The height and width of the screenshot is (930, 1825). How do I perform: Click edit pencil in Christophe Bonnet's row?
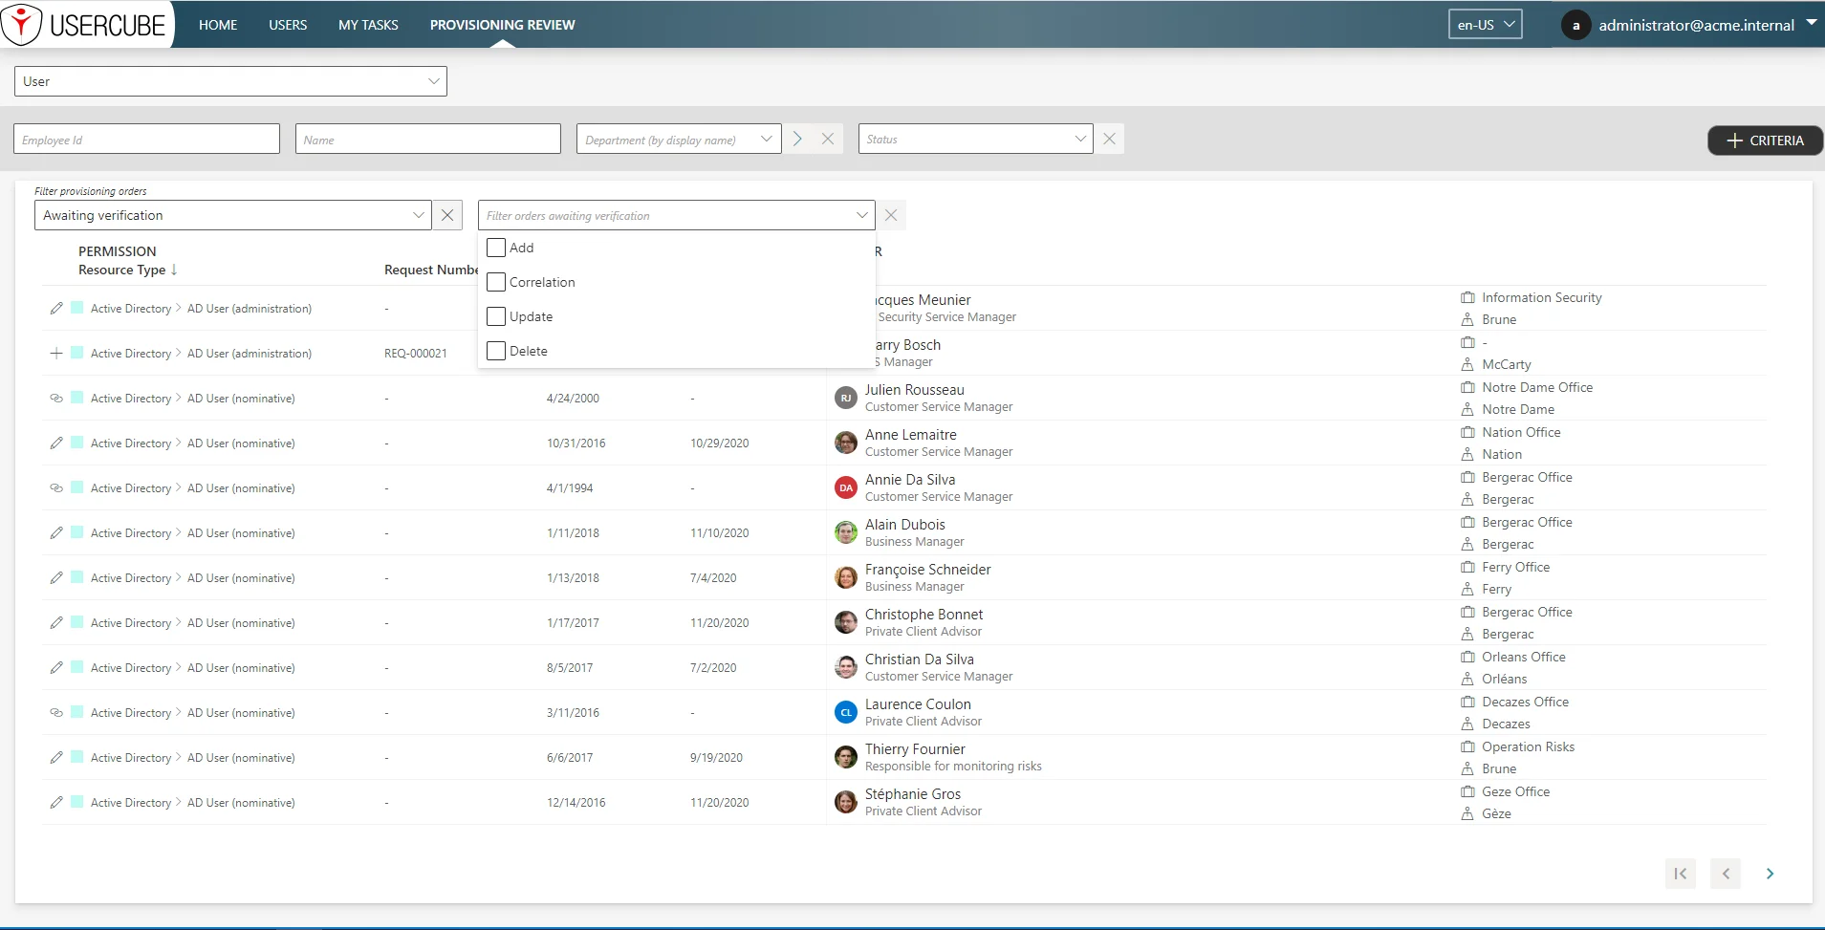(56, 622)
